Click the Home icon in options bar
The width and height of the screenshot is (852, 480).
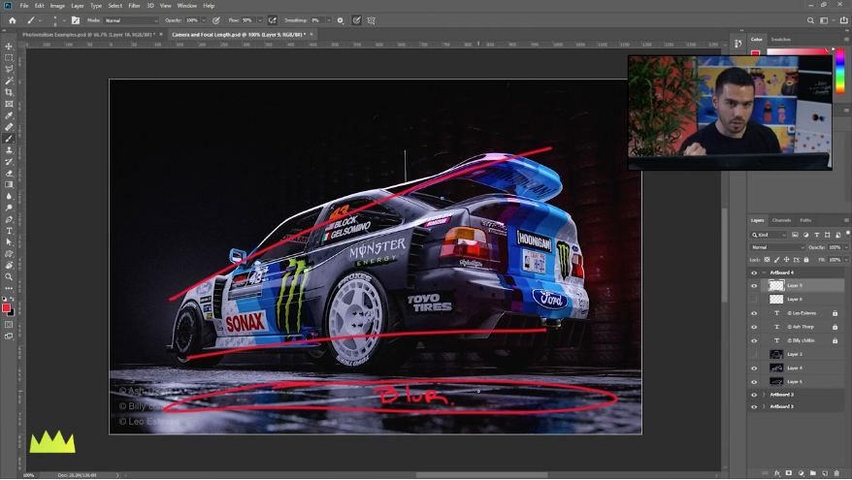pyautogui.click(x=12, y=20)
